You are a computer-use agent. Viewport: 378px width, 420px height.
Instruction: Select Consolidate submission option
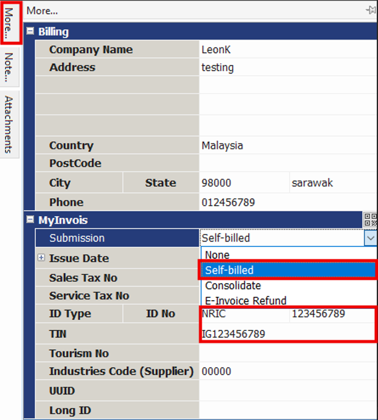pos(233,285)
